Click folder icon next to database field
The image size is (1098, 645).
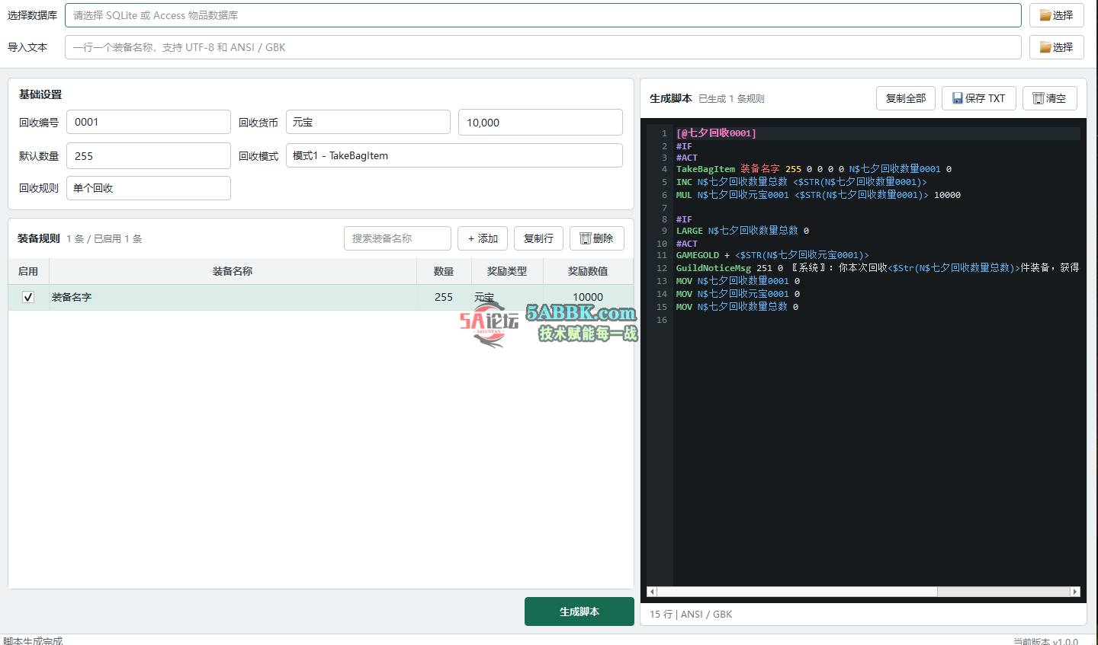point(1045,15)
